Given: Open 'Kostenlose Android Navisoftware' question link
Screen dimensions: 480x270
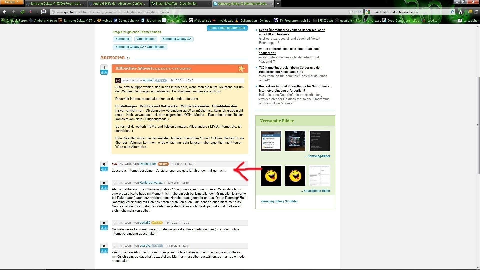Looking at the screenshot, I should tap(294, 88).
